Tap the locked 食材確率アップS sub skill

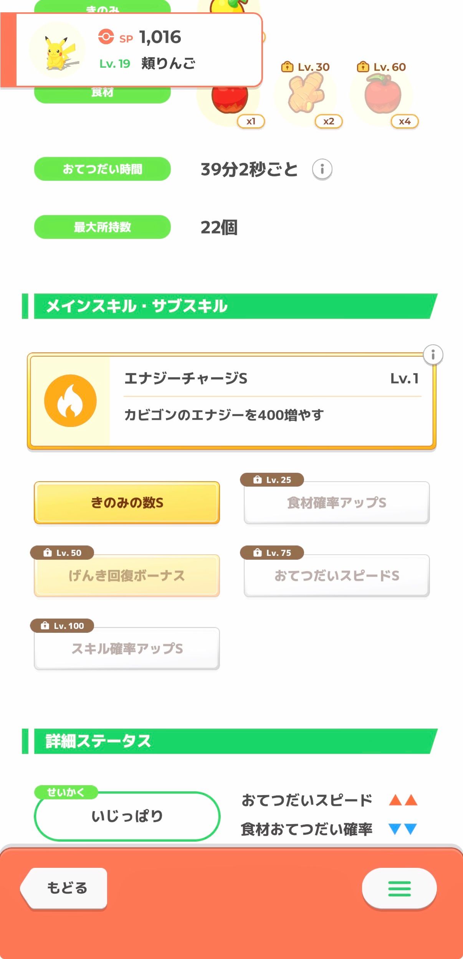point(337,502)
